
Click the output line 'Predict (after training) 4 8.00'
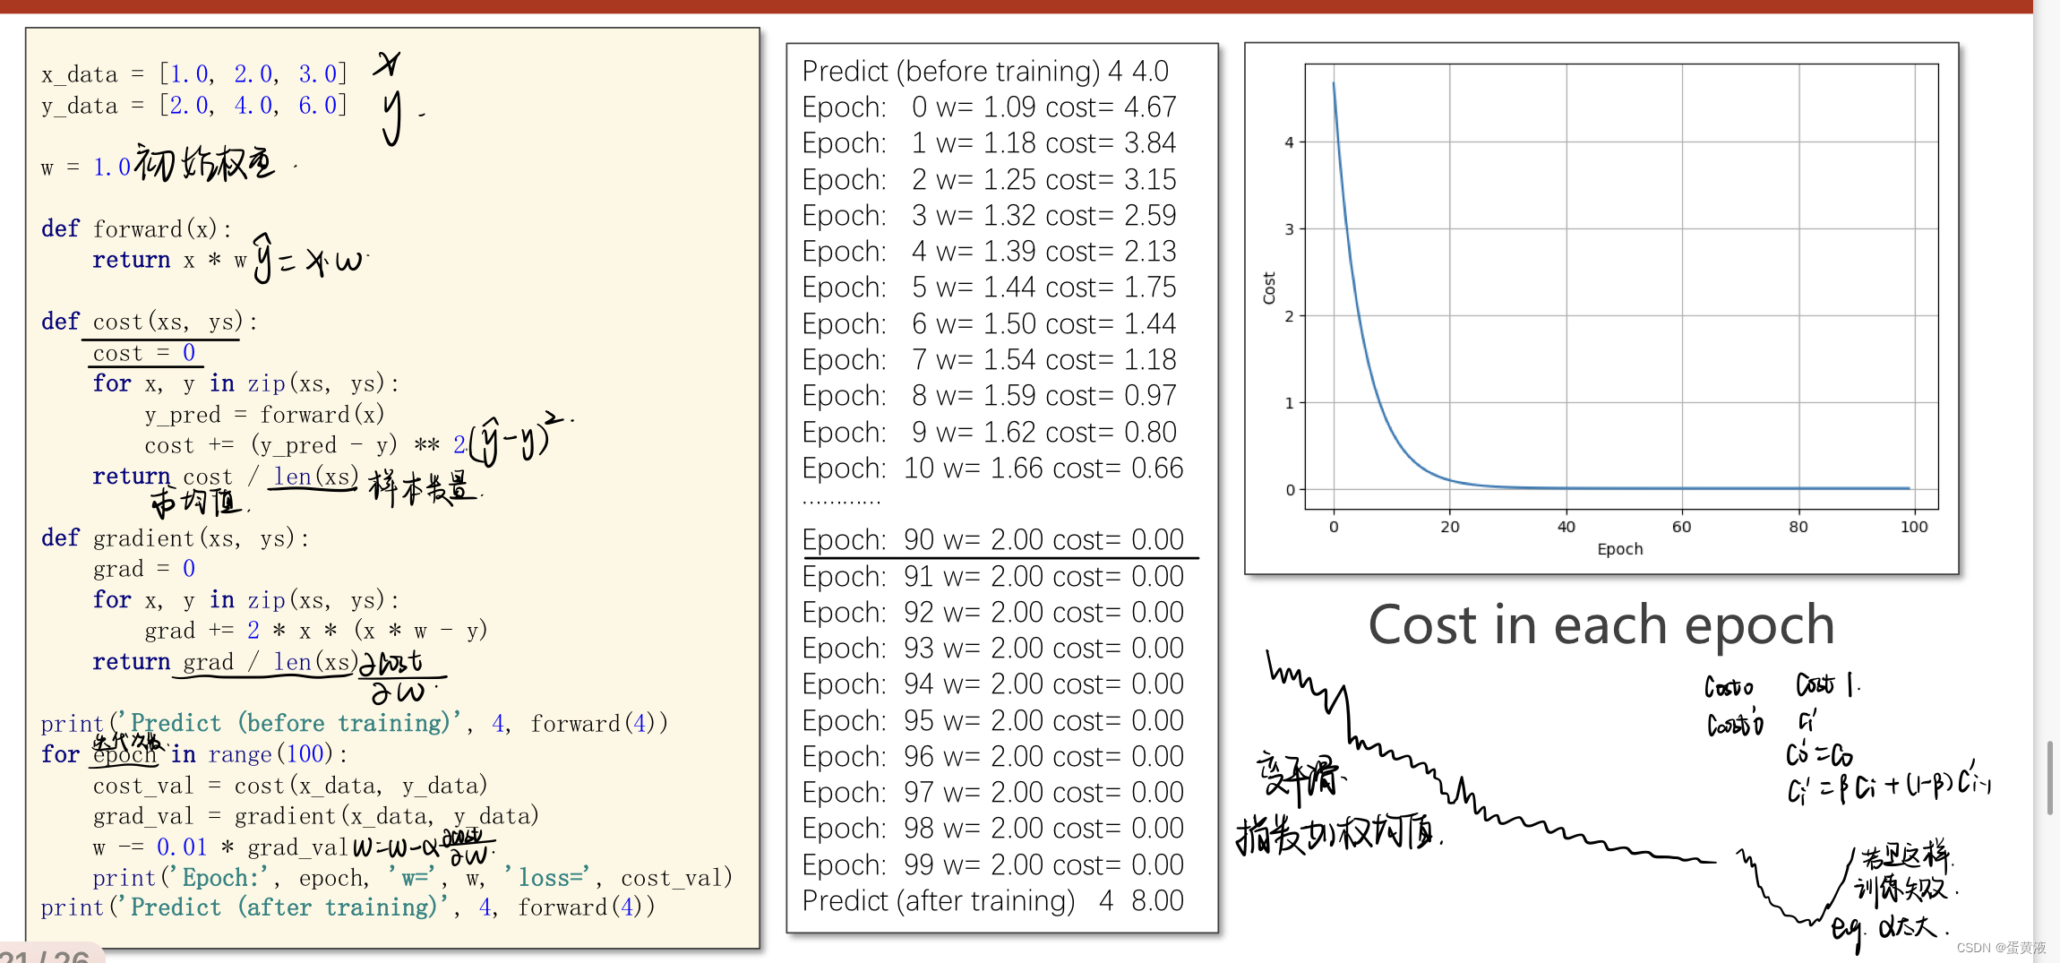pos(993,900)
